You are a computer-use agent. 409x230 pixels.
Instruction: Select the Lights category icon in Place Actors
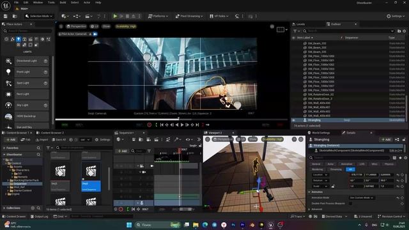coord(19,39)
